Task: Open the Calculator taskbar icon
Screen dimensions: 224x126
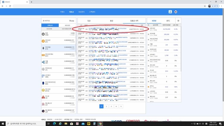Action: (94, 124)
